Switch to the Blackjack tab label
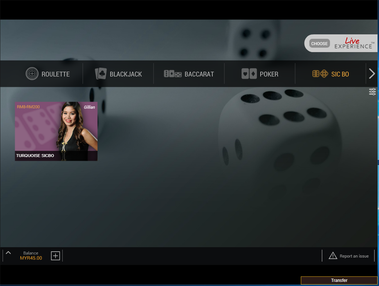379x286 pixels. (125, 74)
